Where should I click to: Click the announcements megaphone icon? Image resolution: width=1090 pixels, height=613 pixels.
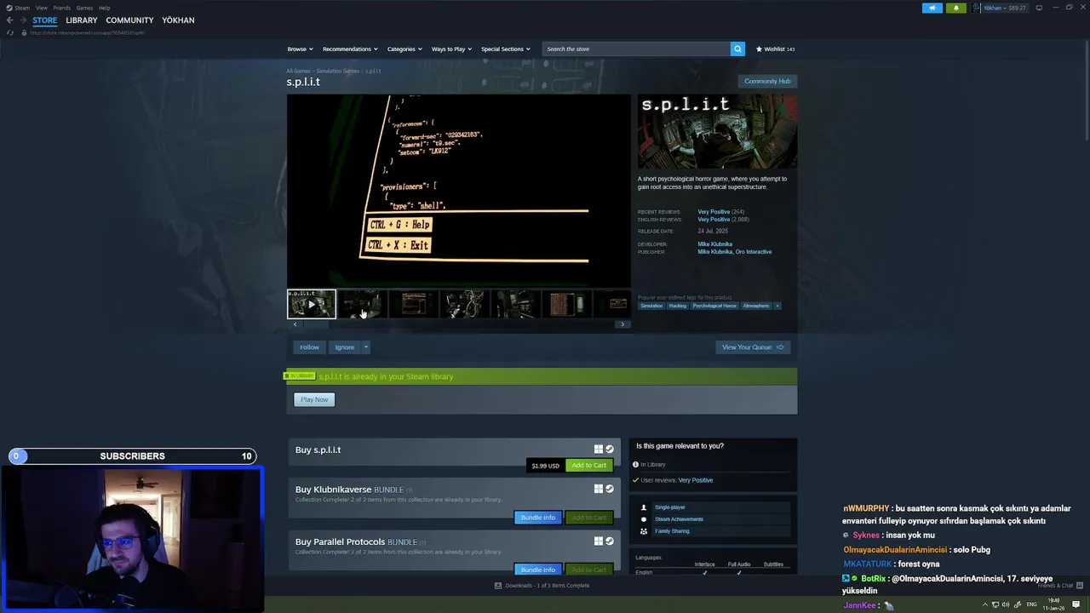point(932,8)
